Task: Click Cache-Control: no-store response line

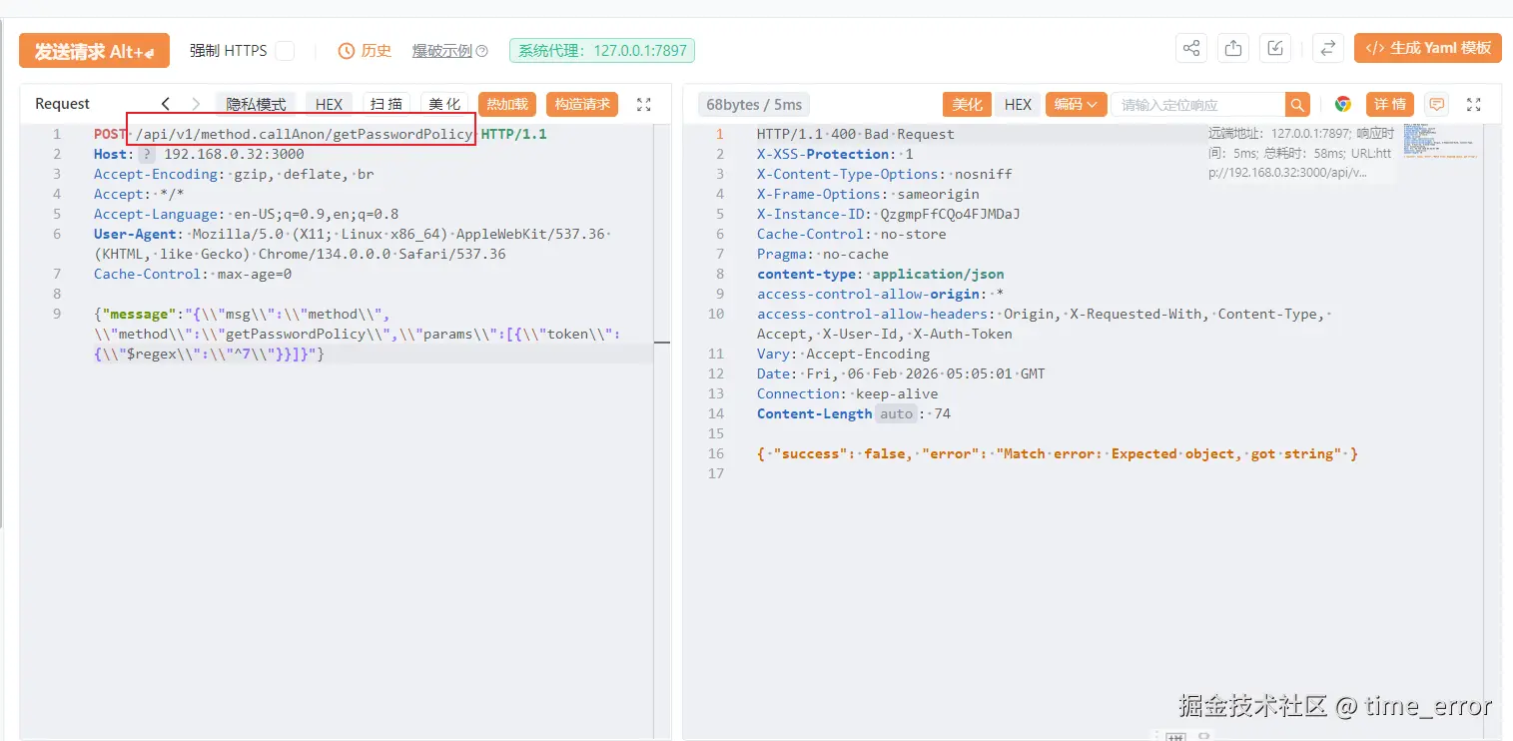Action: point(851,234)
